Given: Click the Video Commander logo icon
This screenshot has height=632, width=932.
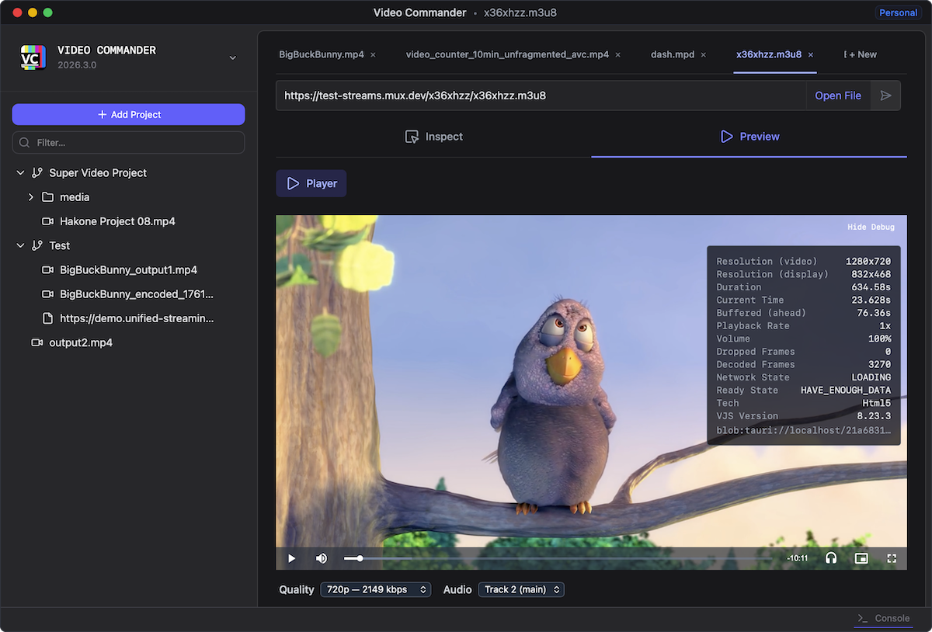Looking at the screenshot, I should pyautogui.click(x=33, y=57).
